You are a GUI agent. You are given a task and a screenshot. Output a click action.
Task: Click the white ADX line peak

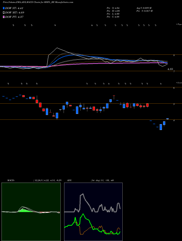(x=83, y=194)
